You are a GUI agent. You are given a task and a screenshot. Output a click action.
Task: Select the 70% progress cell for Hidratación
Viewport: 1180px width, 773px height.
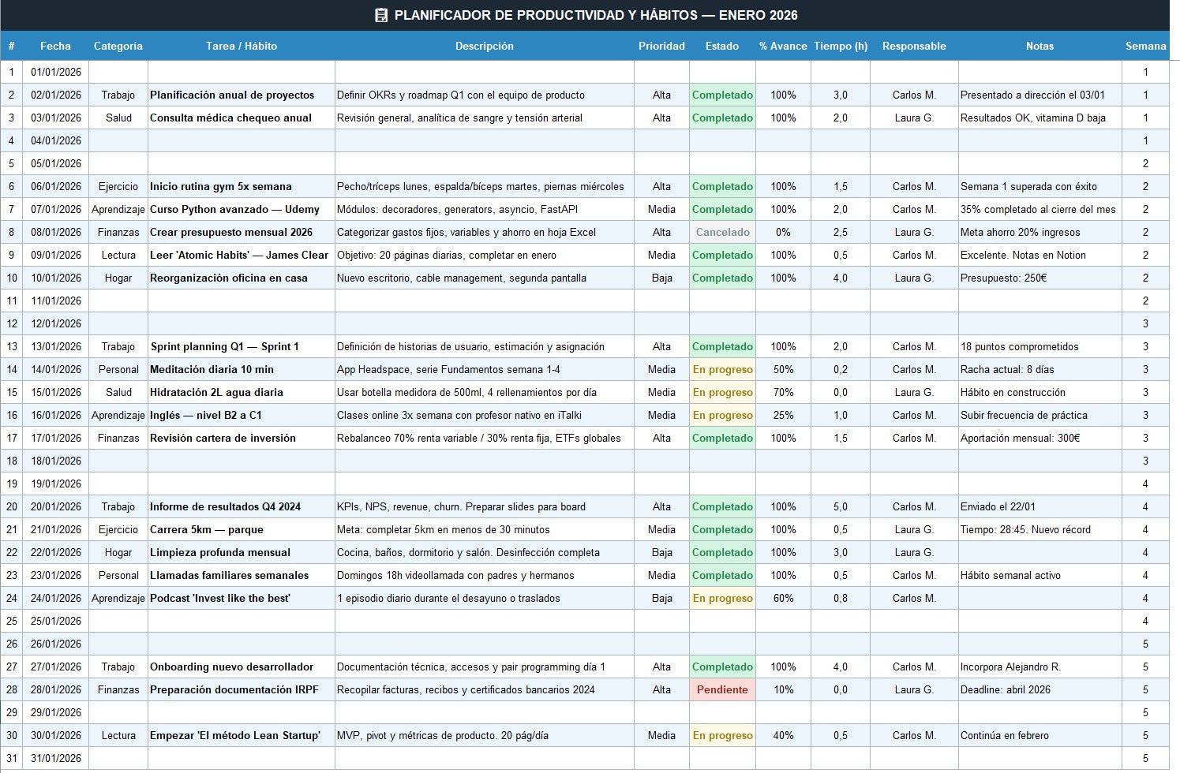point(783,392)
